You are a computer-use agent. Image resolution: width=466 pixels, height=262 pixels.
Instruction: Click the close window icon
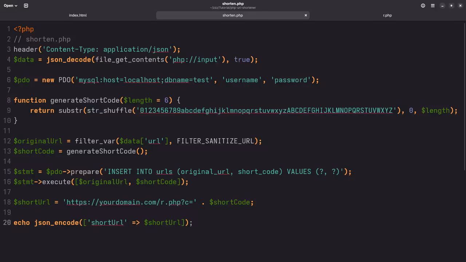pyautogui.click(x=460, y=5)
